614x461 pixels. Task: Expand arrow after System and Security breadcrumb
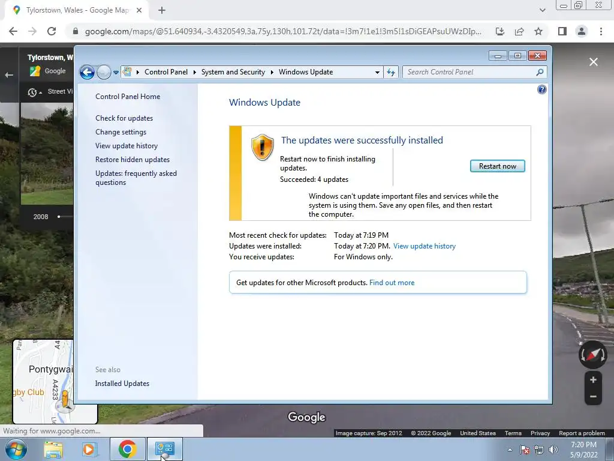pos(272,72)
